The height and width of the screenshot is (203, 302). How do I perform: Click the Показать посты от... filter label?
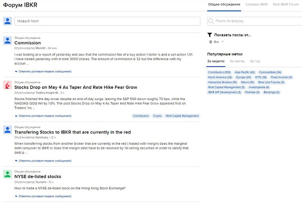pos(233,35)
